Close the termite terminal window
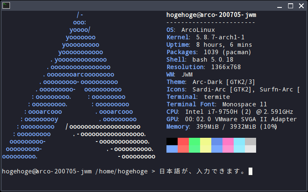 (x=301, y=6)
